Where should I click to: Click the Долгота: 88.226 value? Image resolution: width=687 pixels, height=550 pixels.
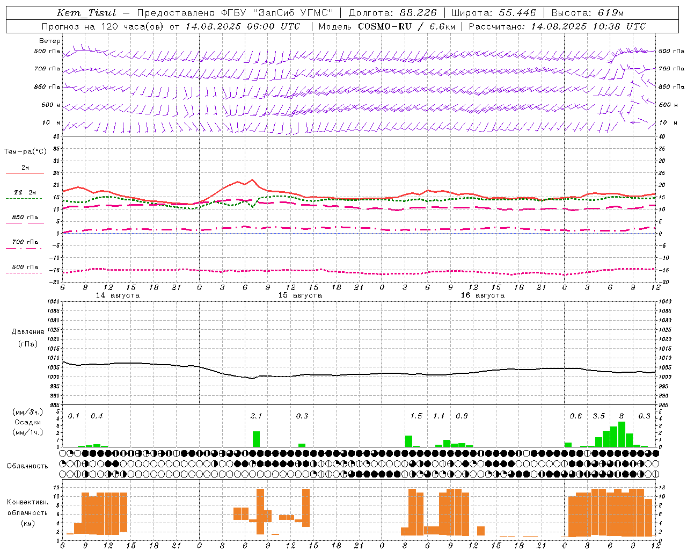(x=393, y=13)
